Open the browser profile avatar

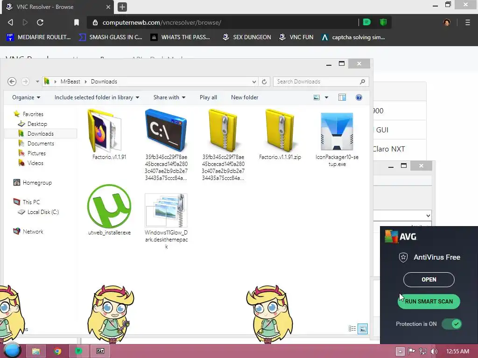[x=447, y=22]
